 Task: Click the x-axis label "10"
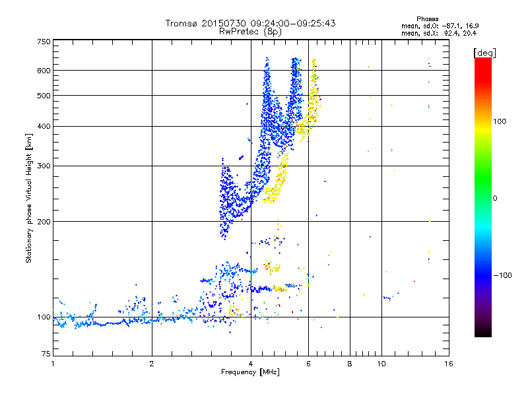point(381,364)
